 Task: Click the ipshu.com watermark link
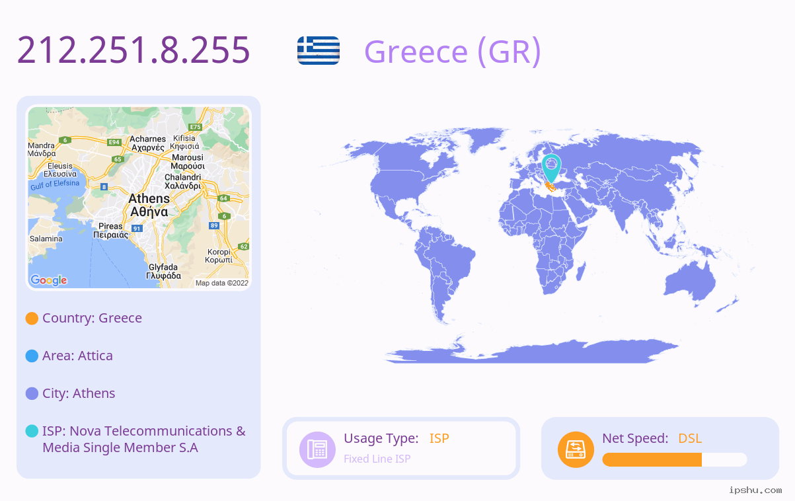coord(755,490)
